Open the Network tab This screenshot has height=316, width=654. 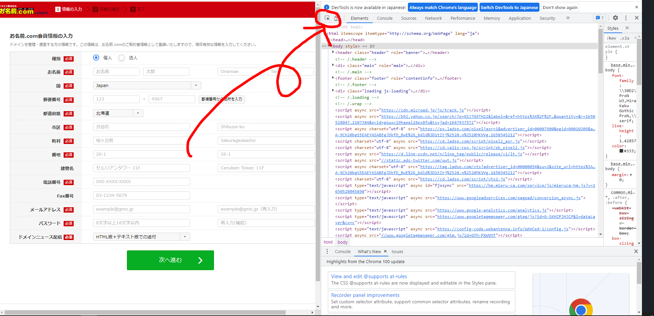click(433, 18)
